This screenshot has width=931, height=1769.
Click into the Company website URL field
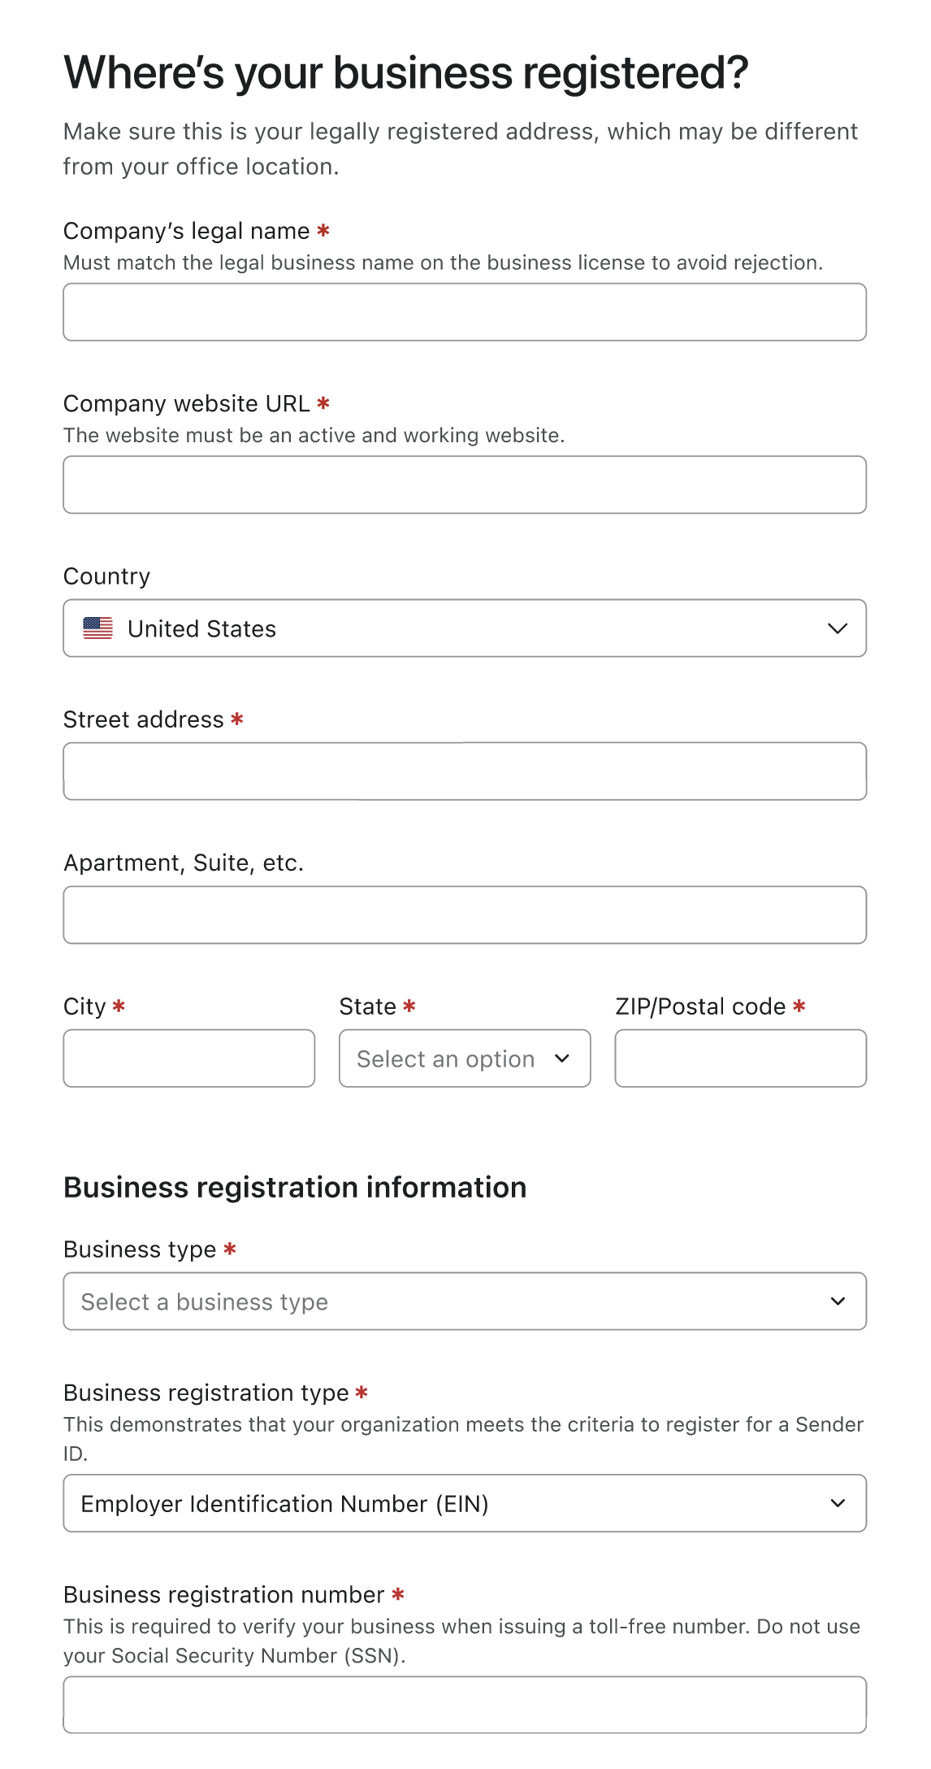click(465, 485)
